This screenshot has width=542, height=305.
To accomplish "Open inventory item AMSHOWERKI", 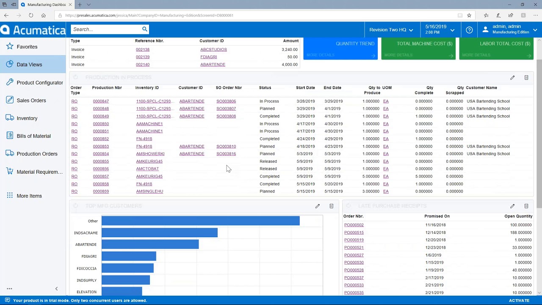I will click(x=150, y=154).
